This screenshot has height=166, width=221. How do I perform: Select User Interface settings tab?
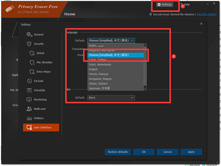(41, 128)
